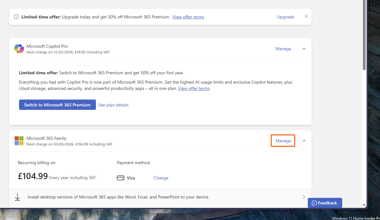Viewport: 380px width, 220px height.
Task: Open the Feedback button
Action: (x=325, y=203)
